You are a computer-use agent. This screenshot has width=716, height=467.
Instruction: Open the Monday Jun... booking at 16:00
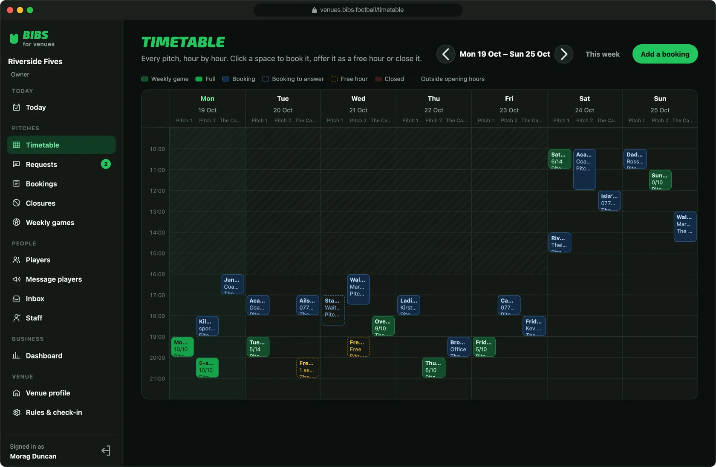[232, 284]
